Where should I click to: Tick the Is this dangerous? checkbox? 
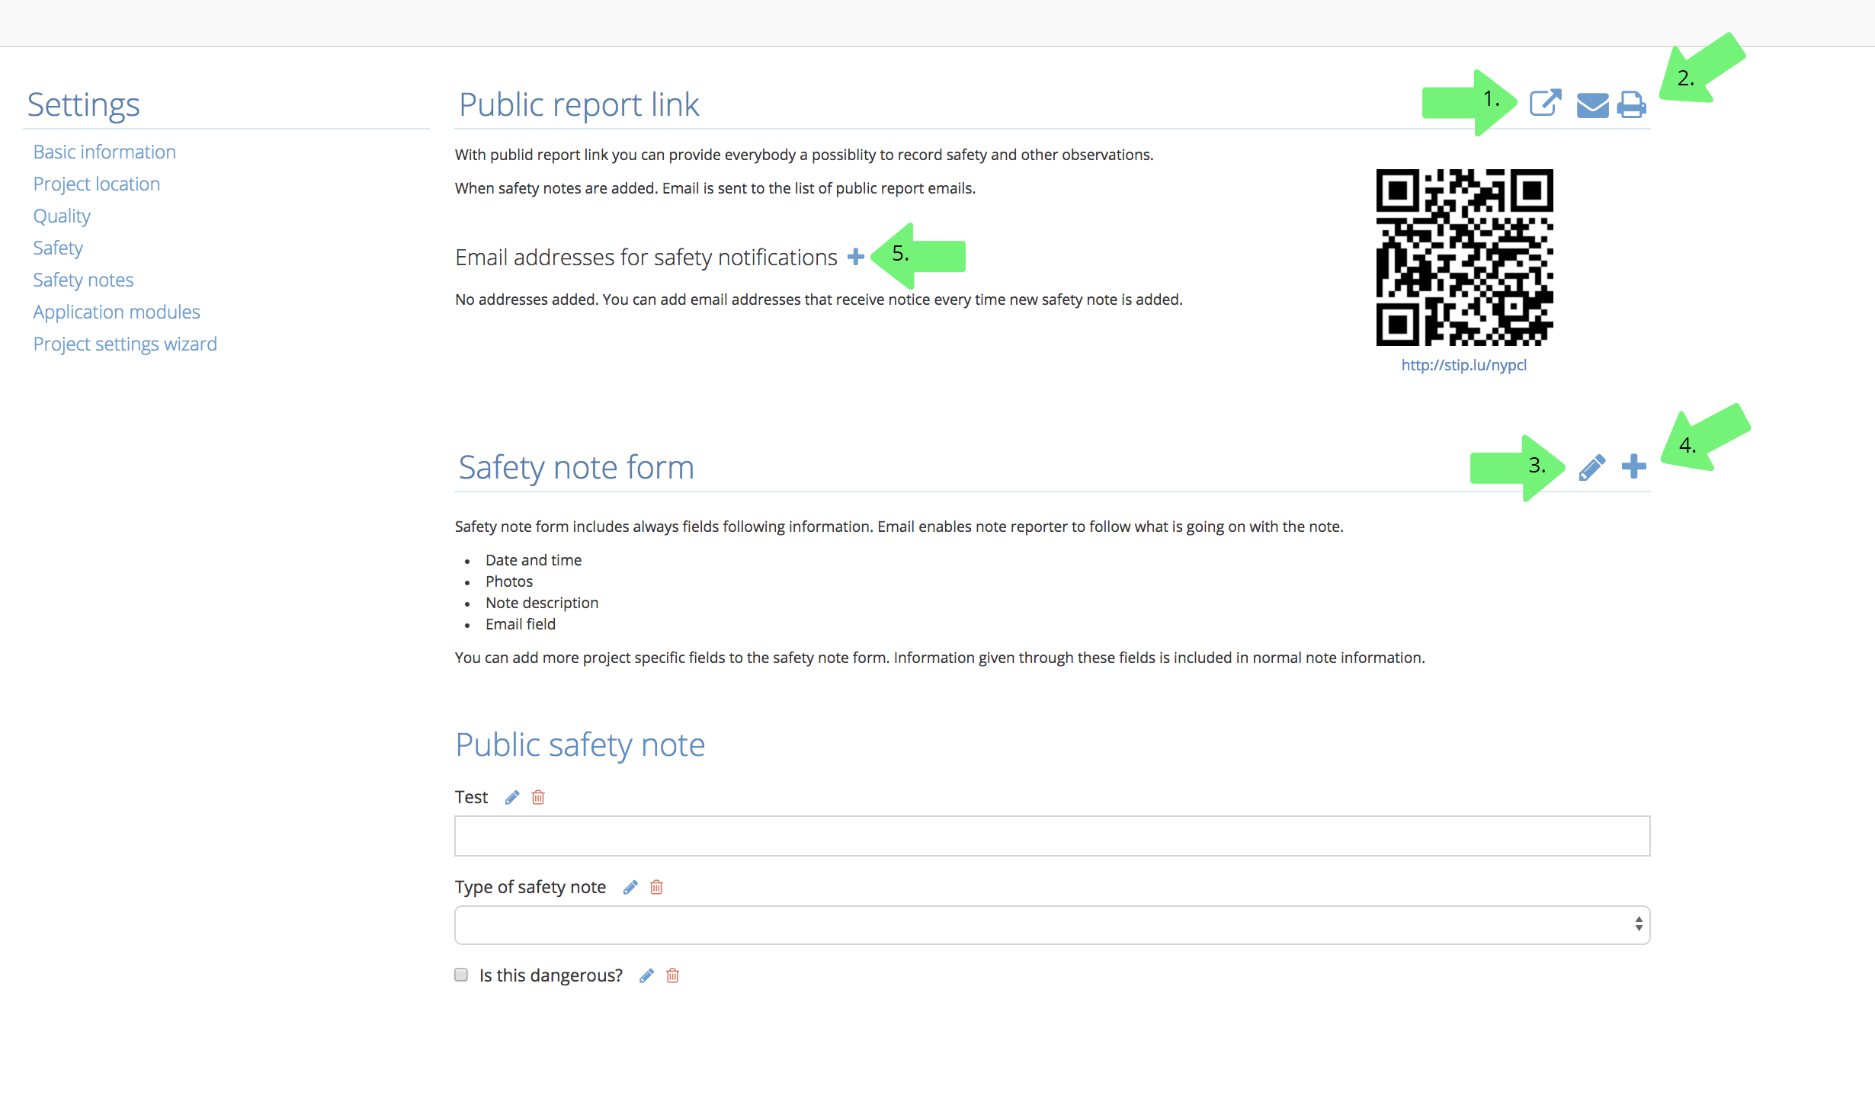point(461,975)
